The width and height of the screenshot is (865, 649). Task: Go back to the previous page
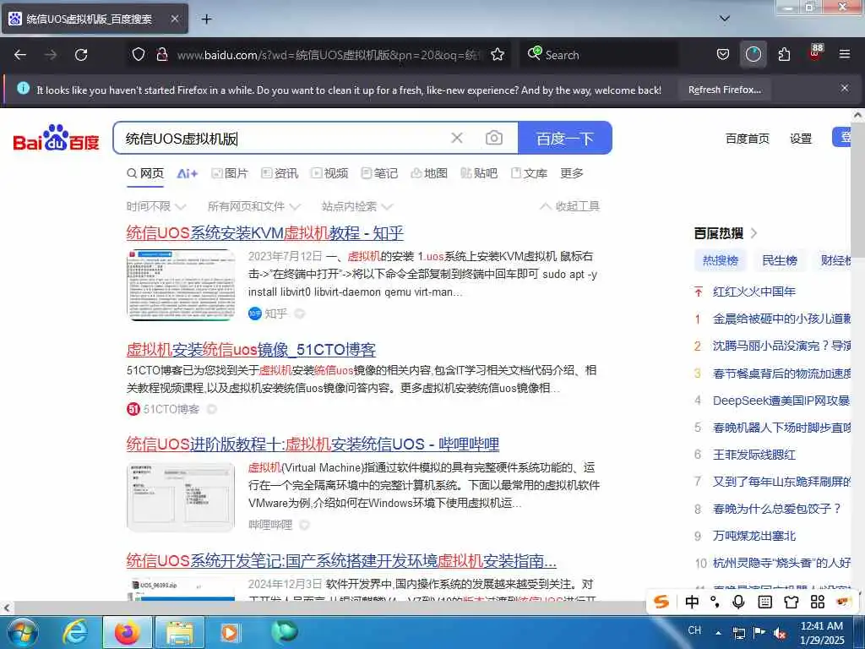point(20,55)
